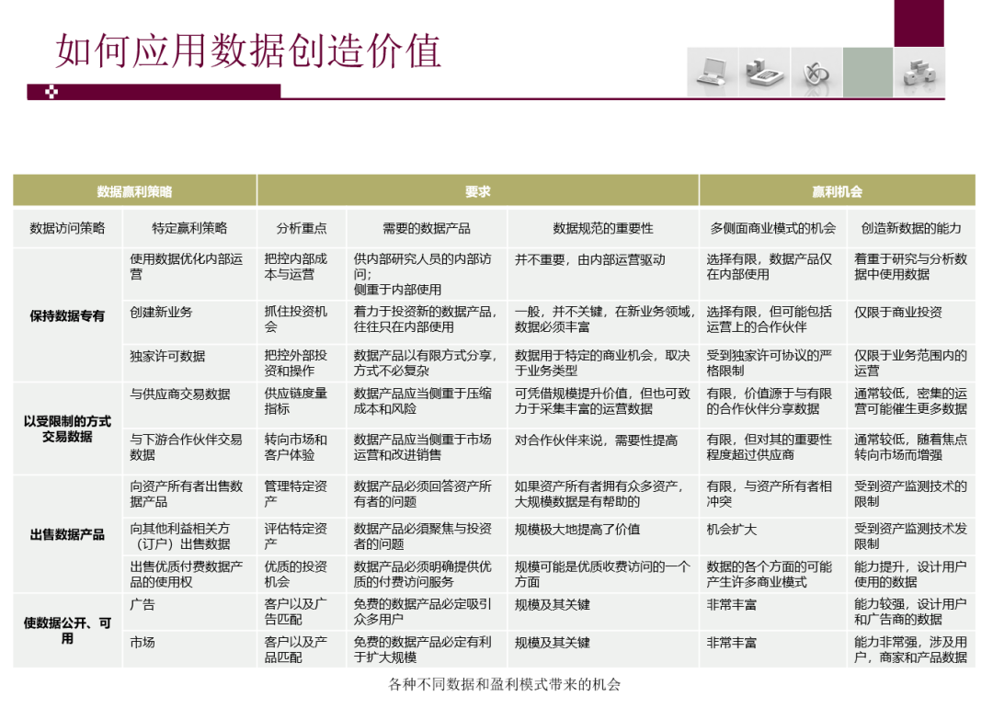Select the 数据访问策略 column header
The width and height of the screenshot is (993, 720).
67,228
